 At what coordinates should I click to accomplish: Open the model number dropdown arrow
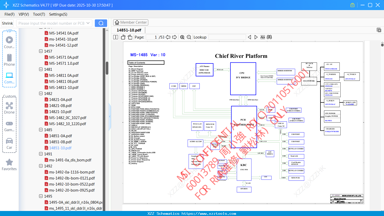click(x=88, y=23)
